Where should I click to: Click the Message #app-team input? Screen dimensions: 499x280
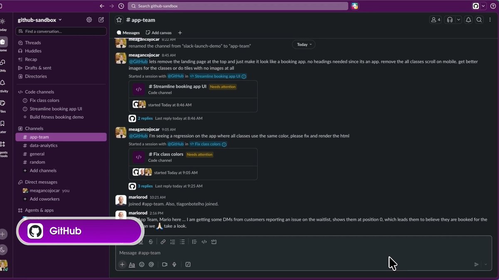pyautogui.click(x=304, y=253)
